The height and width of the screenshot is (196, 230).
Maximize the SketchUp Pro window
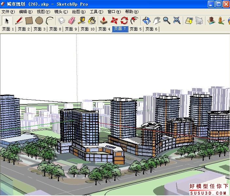tap(219, 4)
